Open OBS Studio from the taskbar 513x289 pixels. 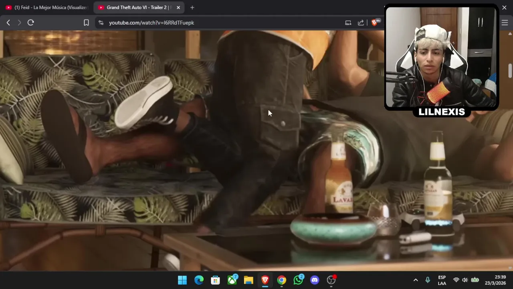331,280
